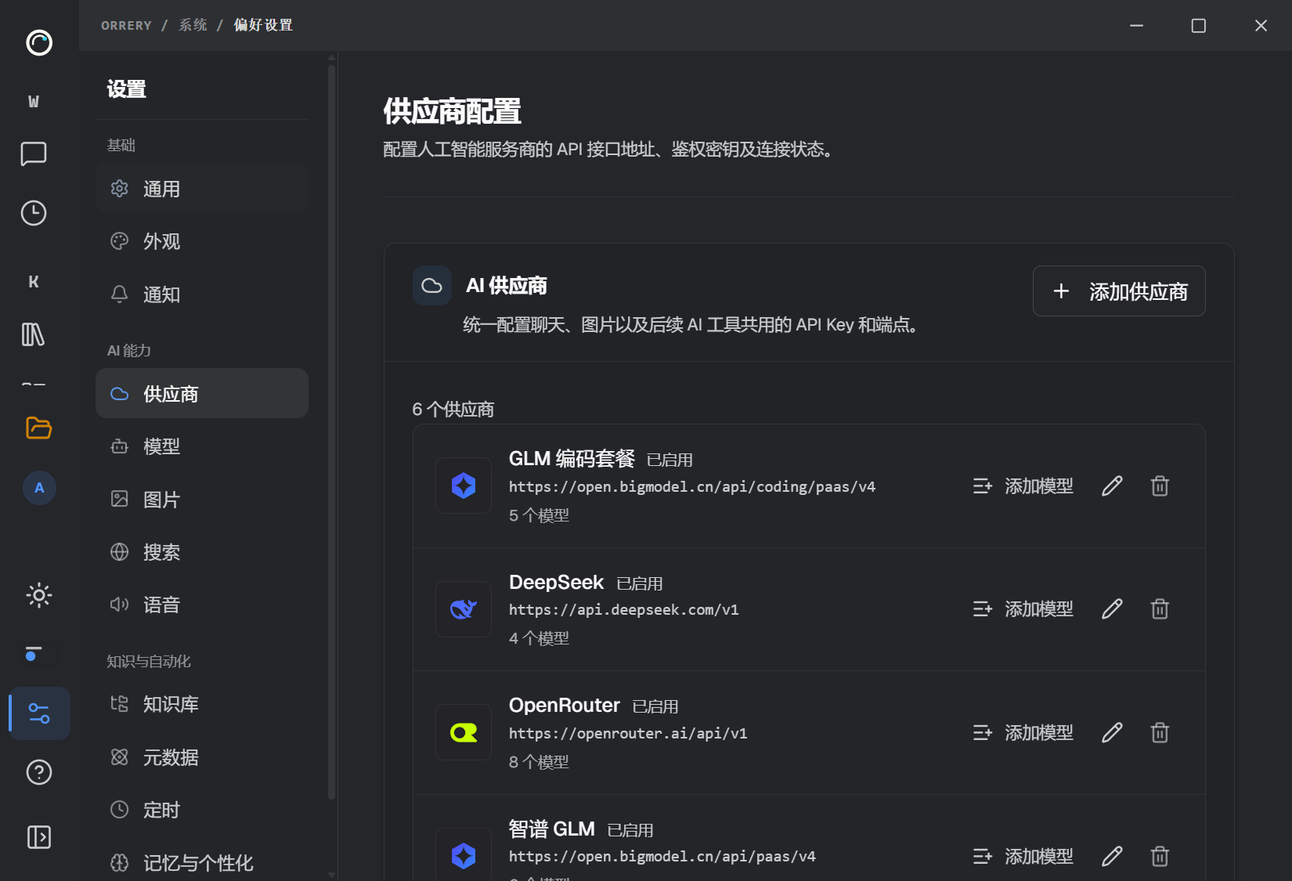Screen dimensions: 1292x881
Task: Click the Orrery logo at top left
Action: tap(39, 42)
